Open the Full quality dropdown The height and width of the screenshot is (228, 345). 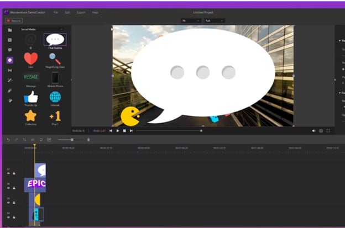pyautogui.click(x=215, y=20)
